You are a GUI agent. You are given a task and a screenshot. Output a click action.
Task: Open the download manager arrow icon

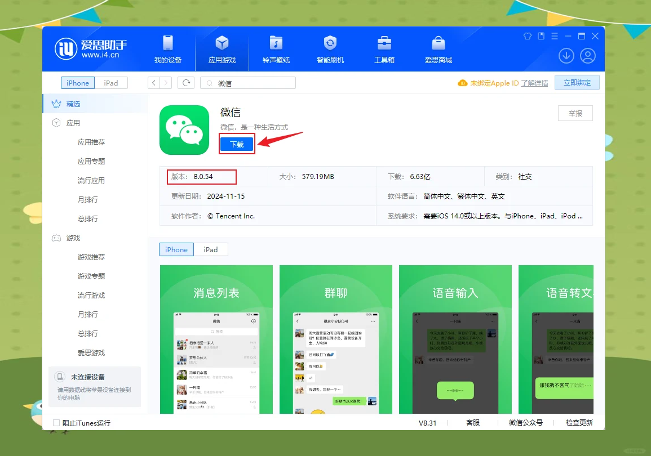click(566, 56)
